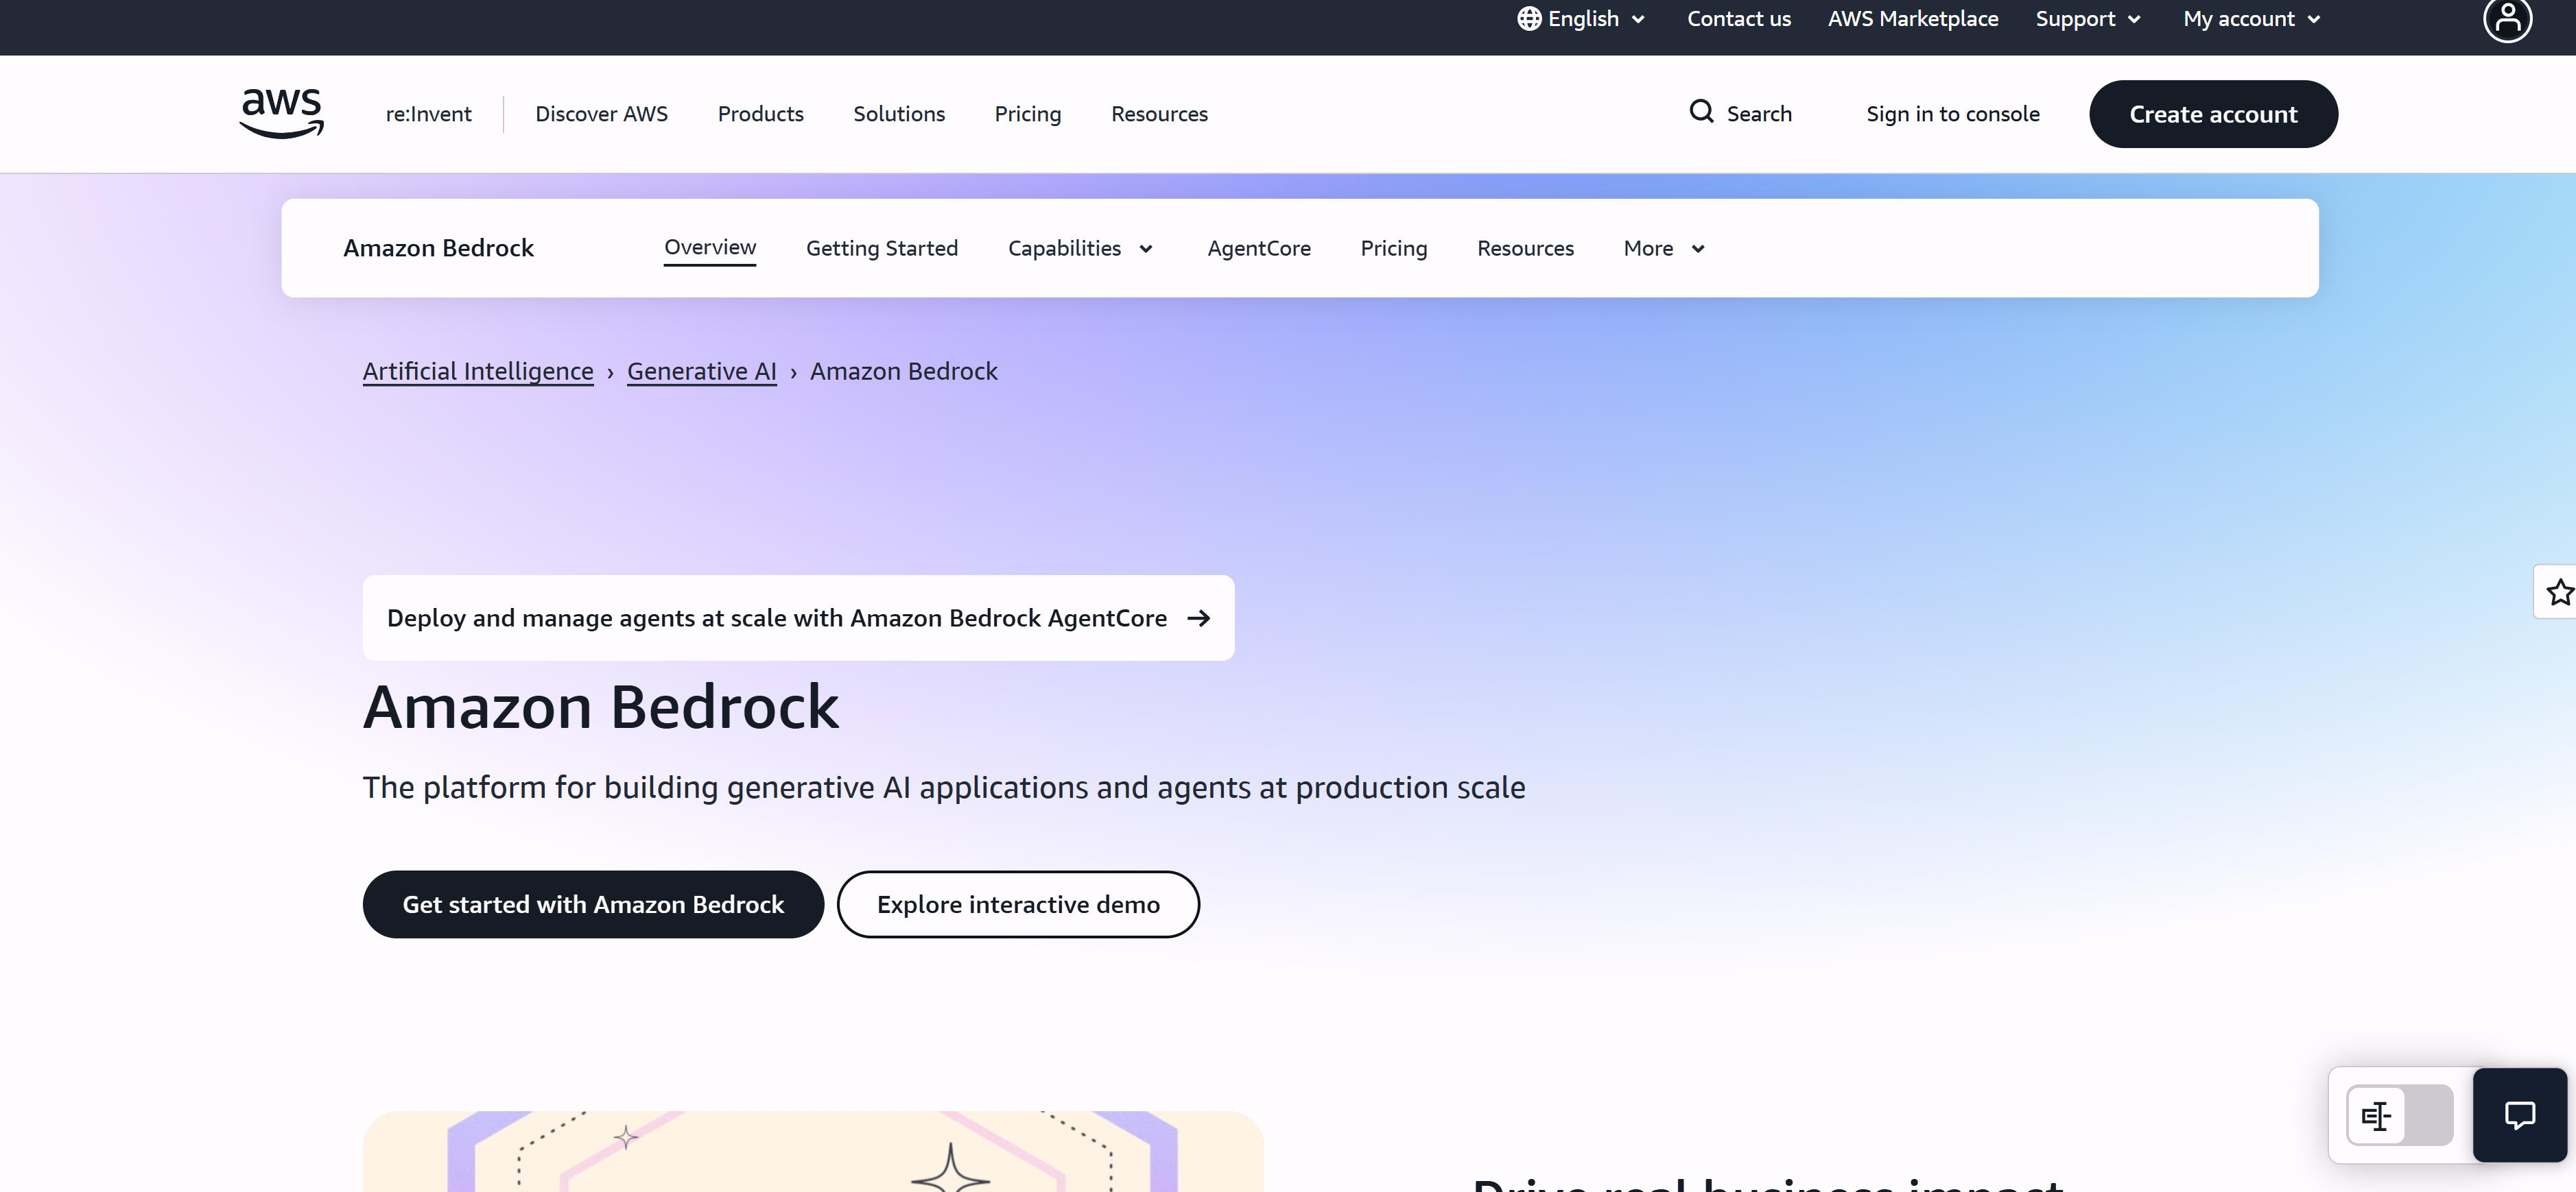Open the AWS home page via the logo
The image size is (2576, 1192).
coord(281,113)
